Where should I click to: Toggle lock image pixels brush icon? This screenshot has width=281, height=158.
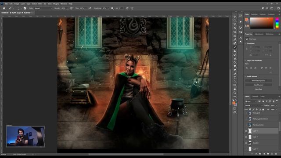tap(253, 109)
